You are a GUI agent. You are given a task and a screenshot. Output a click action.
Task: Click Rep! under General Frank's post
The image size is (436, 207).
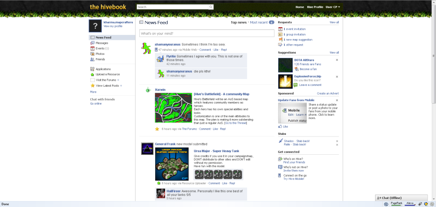(232, 184)
